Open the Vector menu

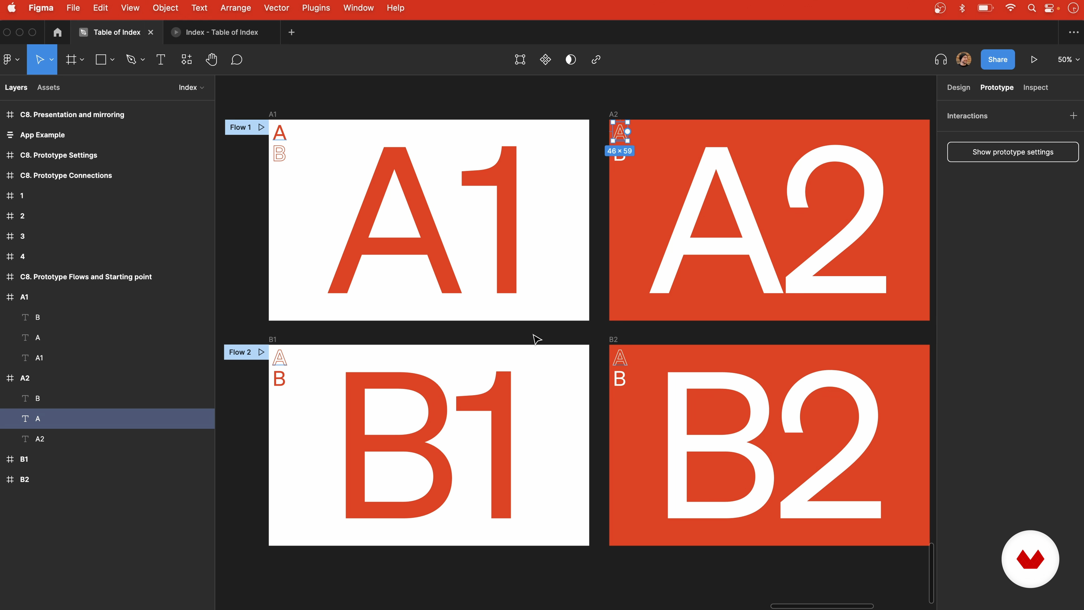click(276, 8)
